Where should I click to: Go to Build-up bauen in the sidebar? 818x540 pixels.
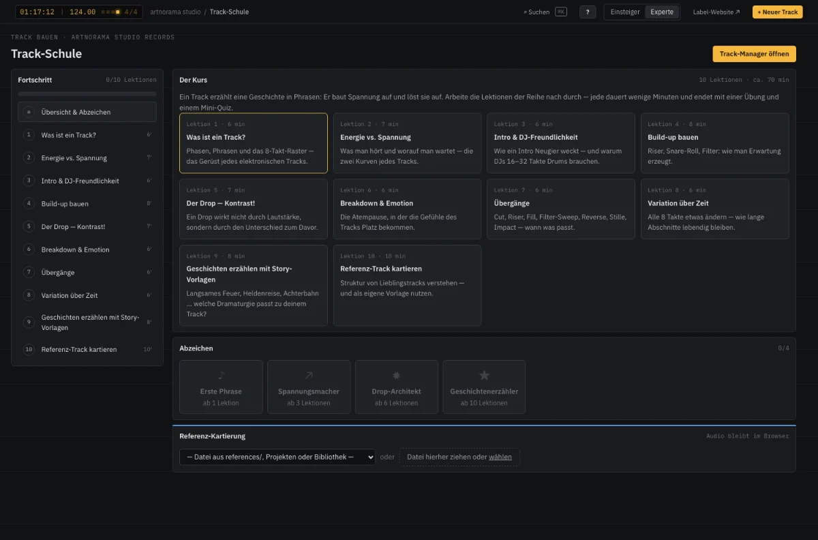point(87,203)
